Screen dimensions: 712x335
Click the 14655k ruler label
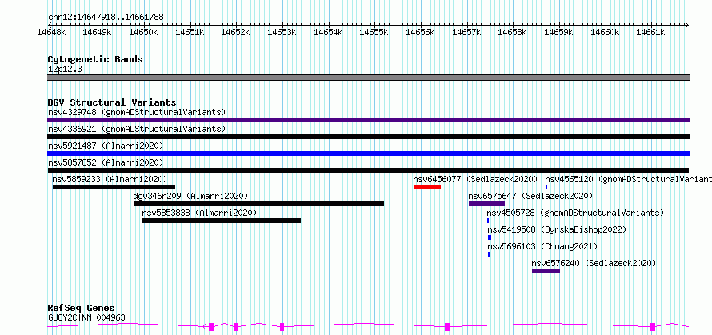pyautogui.click(x=374, y=32)
